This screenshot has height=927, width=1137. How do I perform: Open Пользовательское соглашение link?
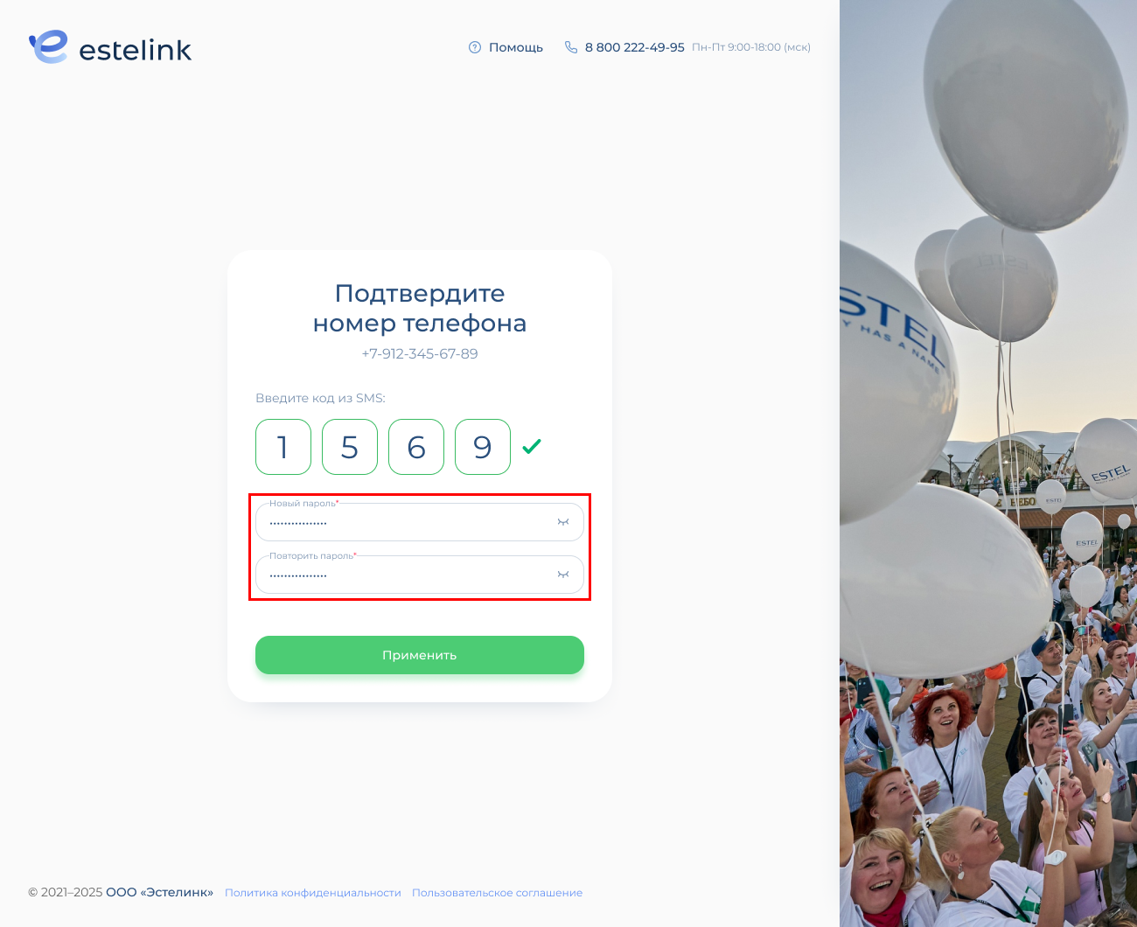click(x=497, y=893)
